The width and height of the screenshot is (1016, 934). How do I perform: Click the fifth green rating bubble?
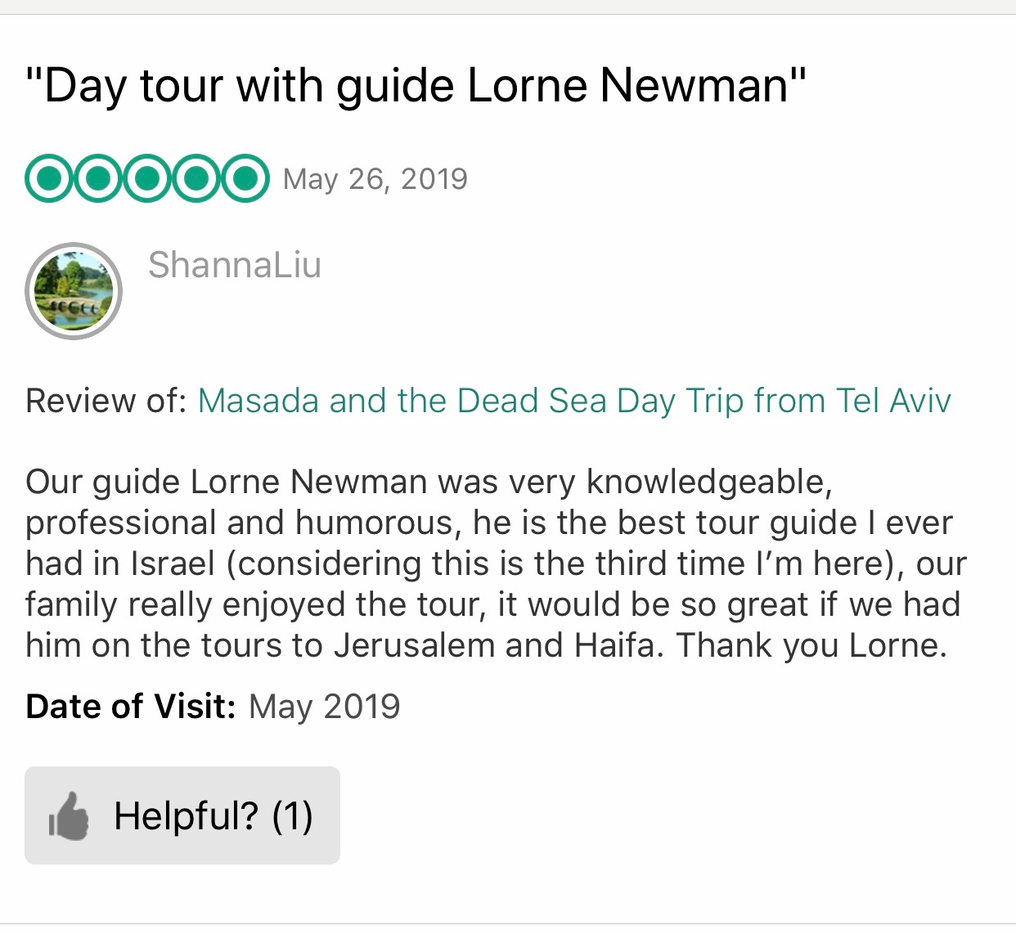(245, 177)
